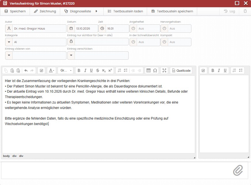Apply superscript formatting
This screenshot has height=185, width=251.
coord(110,71)
